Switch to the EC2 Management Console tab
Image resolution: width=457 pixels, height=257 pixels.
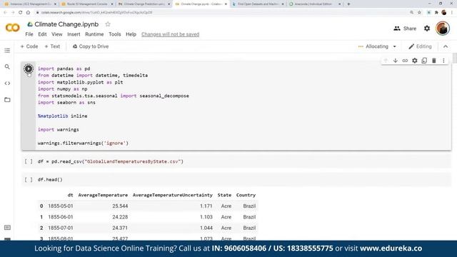tap(30, 4)
